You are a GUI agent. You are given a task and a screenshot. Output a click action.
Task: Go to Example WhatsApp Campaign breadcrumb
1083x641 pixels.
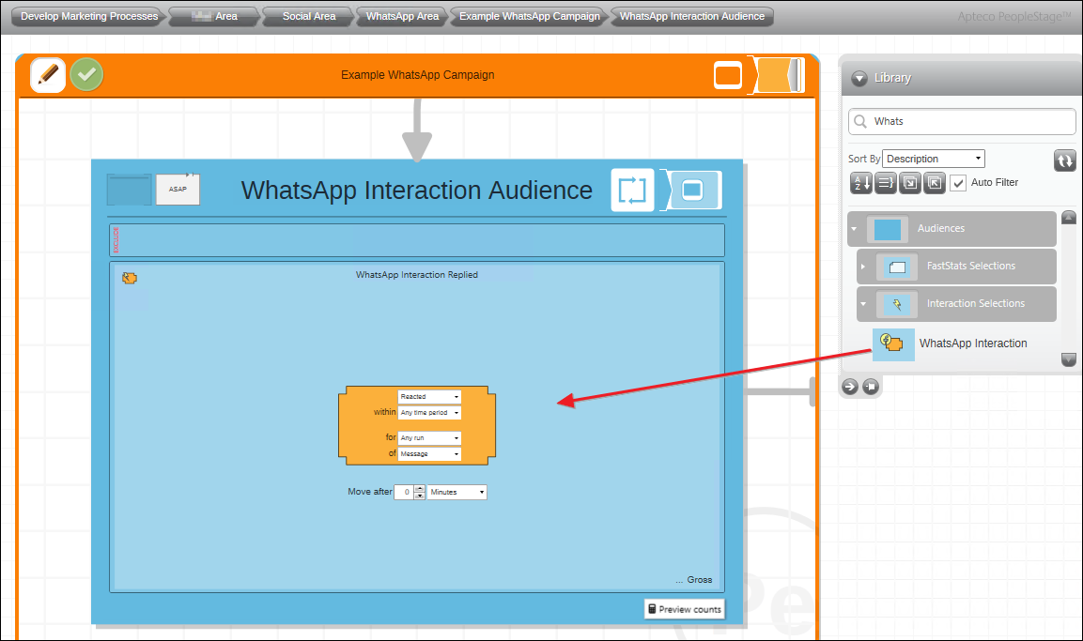point(529,16)
